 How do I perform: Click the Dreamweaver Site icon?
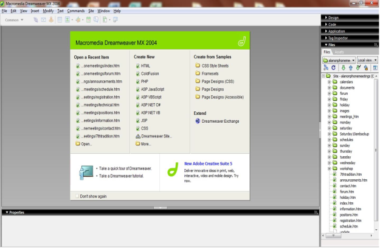pos(138,136)
